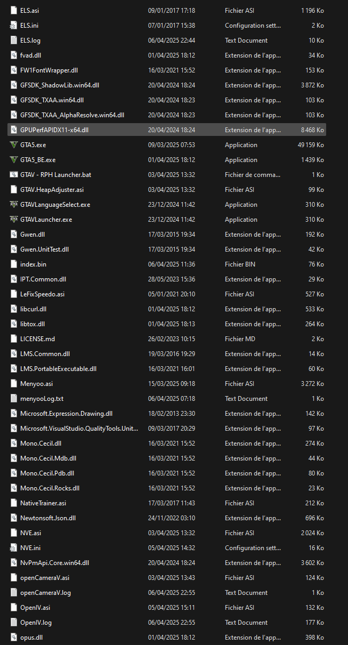Click the OpenIV.log document icon
This screenshot has height=645, width=348.
coord(14,622)
